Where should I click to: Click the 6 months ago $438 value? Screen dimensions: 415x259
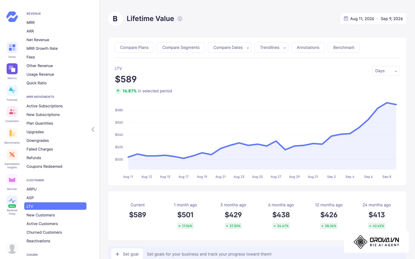[x=281, y=215]
